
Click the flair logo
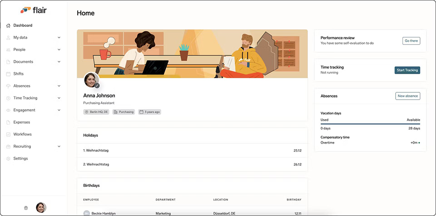[33, 10]
